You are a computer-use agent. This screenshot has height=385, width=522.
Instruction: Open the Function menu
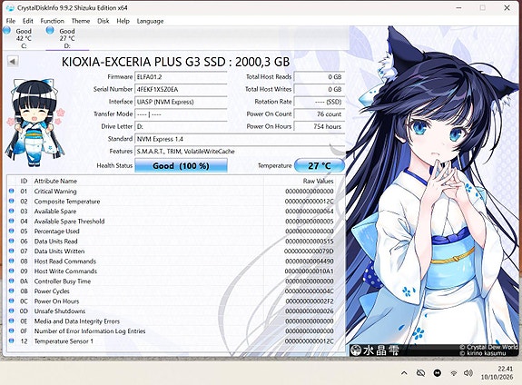(53, 21)
